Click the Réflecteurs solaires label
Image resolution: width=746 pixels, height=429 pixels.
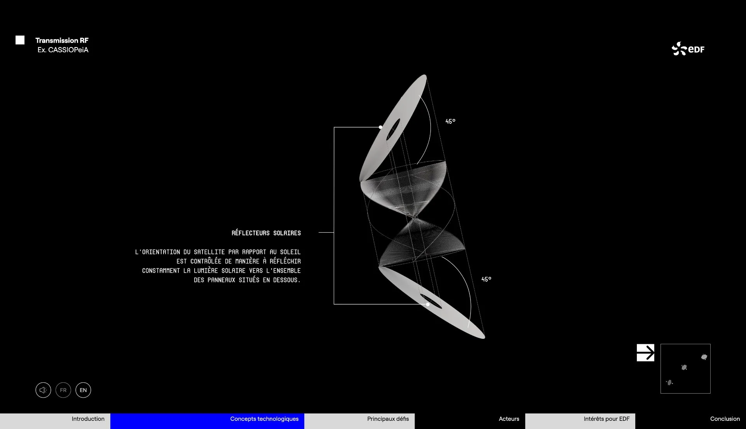click(x=266, y=233)
